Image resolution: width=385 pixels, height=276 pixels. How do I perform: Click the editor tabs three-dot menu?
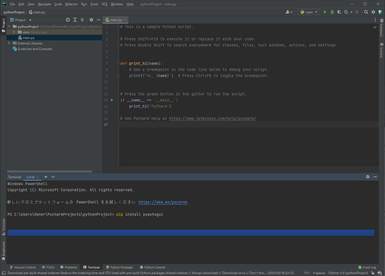point(375,20)
